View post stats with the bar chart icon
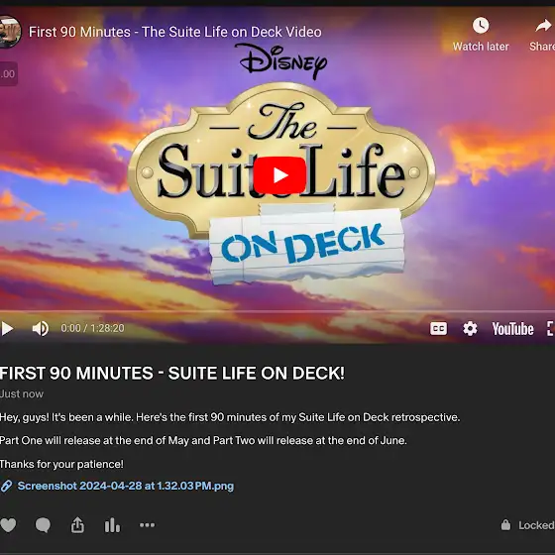 point(112,525)
